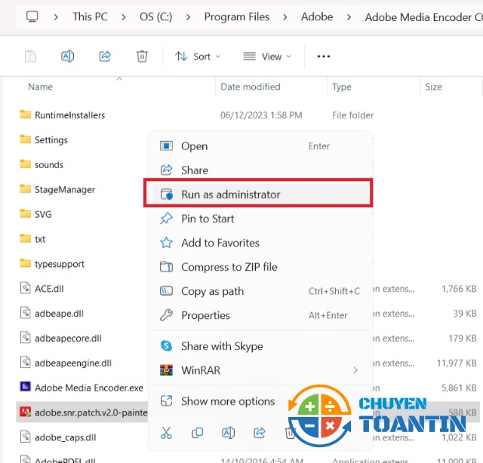Select the ACE.dll file

(x=49, y=289)
